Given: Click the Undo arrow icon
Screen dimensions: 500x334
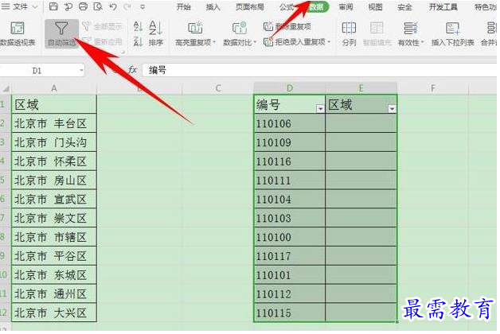Looking at the screenshot, I should tap(113, 6).
